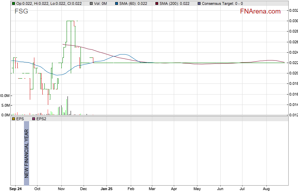Click the 0.030 price axis value
Viewport: 298px width, 196px height.
(293, 21)
